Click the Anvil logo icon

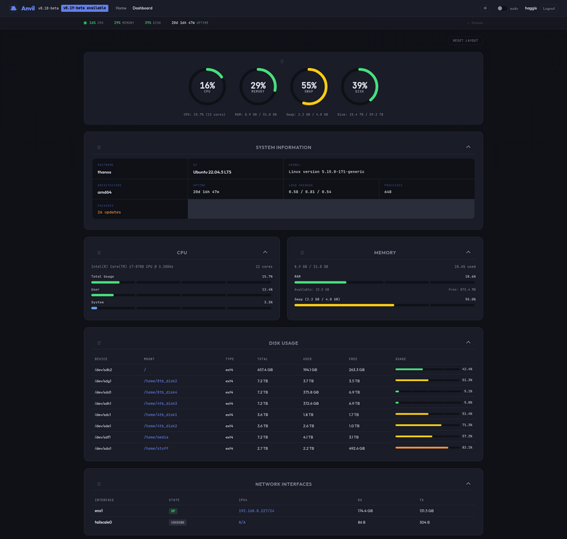coord(13,8)
